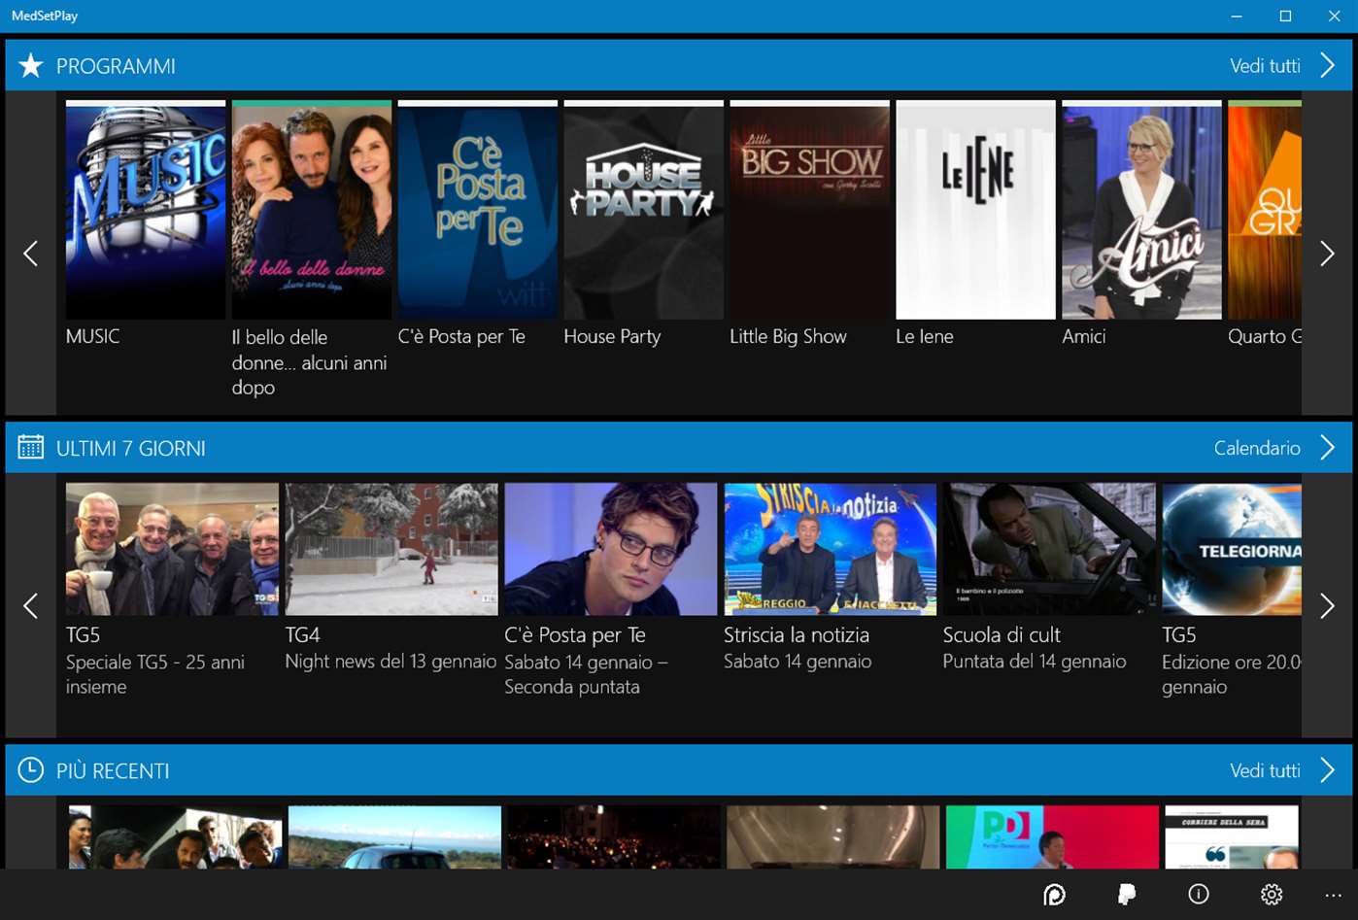The width and height of the screenshot is (1358, 920).
Task: Open first Più recenti thumbnail showing group of people
Action: click(176, 836)
